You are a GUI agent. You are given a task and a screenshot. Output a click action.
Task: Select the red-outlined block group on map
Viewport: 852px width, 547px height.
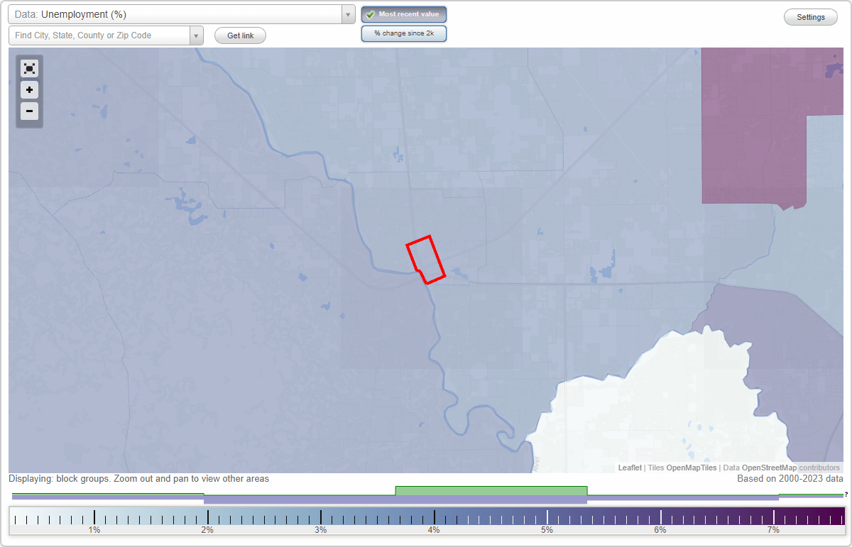pos(426,259)
